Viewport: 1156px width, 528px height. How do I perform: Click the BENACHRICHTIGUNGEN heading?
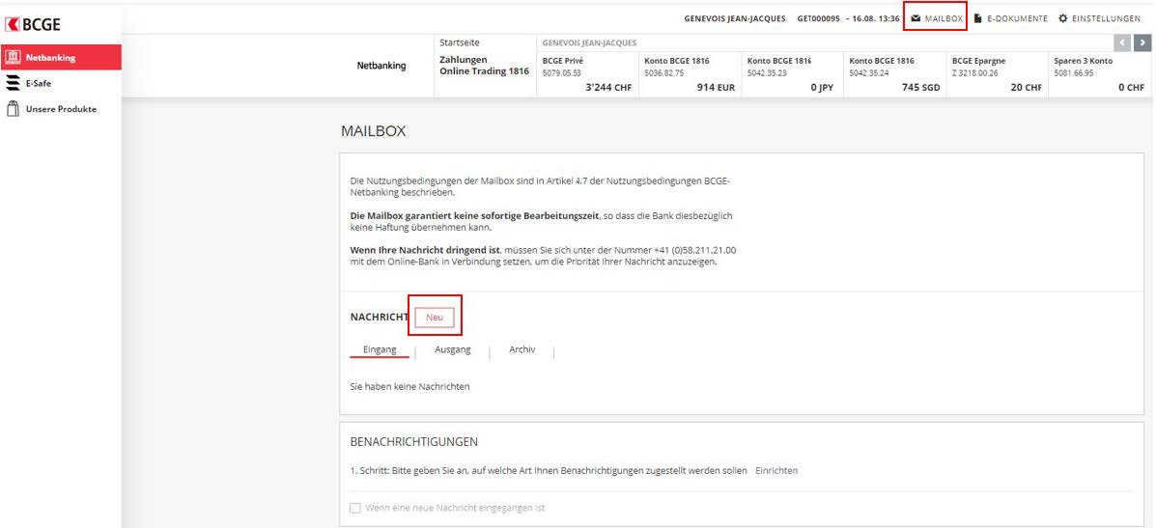point(414,442)
